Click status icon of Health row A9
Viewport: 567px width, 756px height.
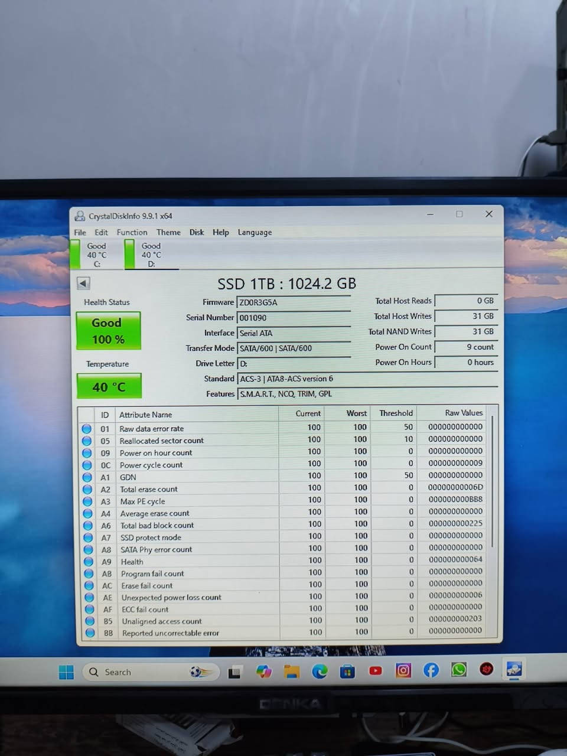[x=89, y=562]
